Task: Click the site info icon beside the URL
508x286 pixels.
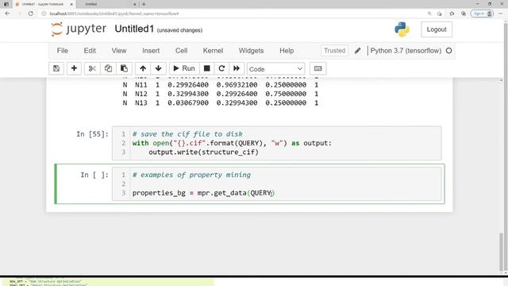Action: coord(44,14)
